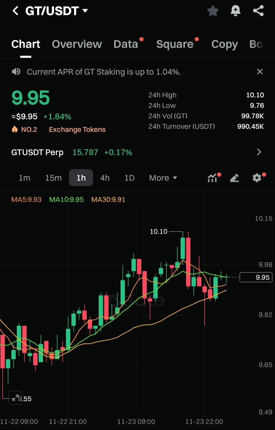Open the Copy tab
Viewport: 275px width, 430px height.
[225, 44]
